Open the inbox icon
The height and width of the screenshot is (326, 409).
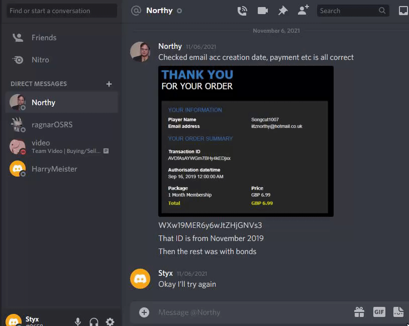[403, 11]
